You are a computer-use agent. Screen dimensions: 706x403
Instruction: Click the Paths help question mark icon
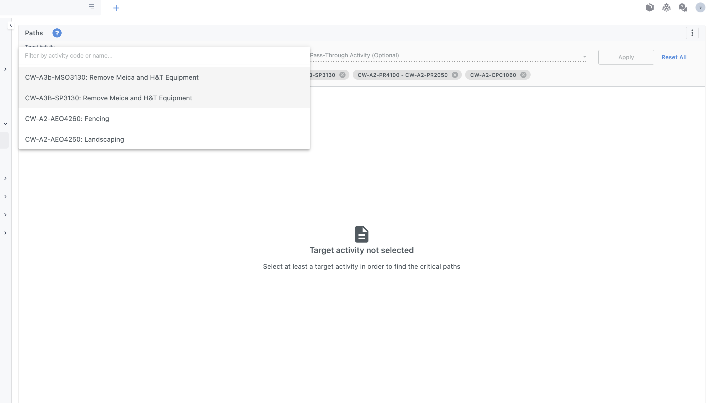[x=57, y=33]
